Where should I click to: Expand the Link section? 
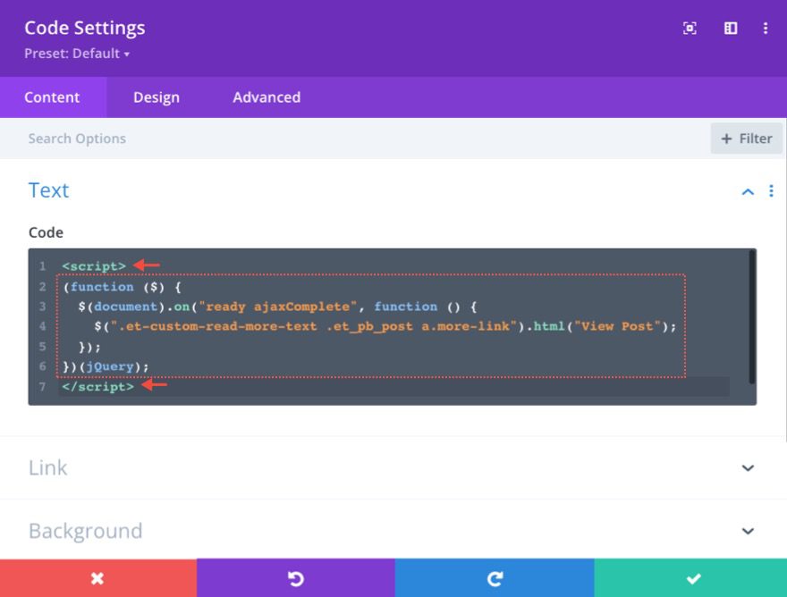click(x=748, y=467)
